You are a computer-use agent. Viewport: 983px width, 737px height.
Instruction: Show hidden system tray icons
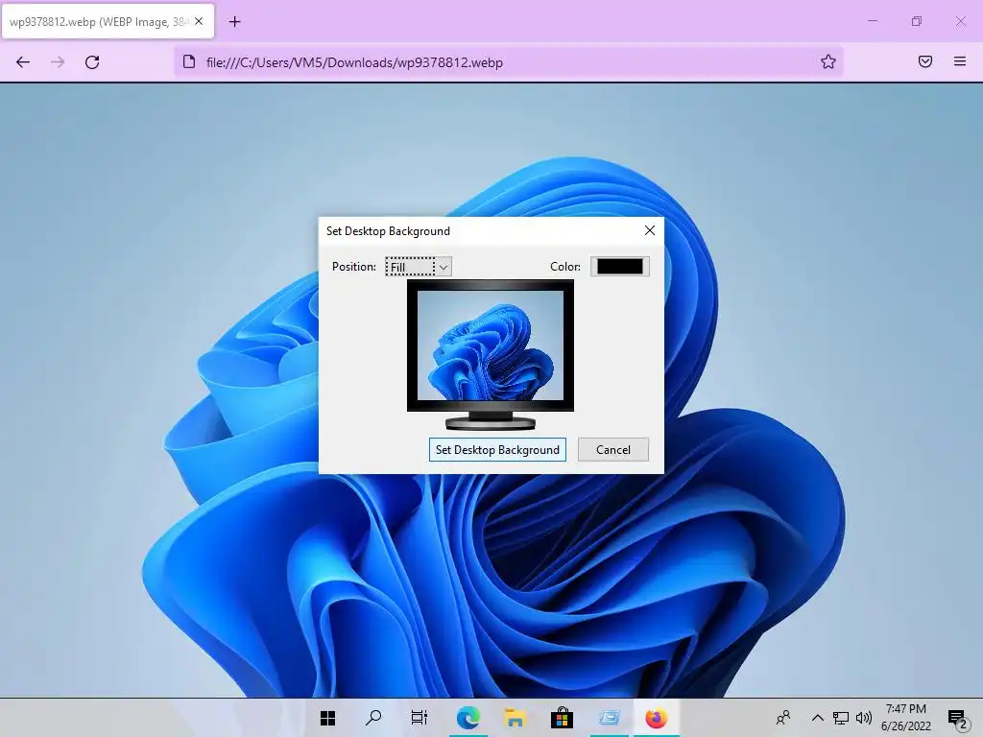coord(818,718)
